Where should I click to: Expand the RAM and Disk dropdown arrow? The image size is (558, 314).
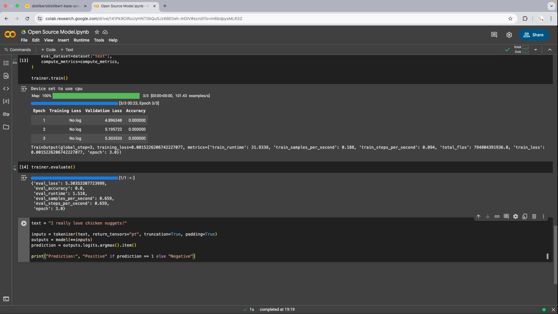click(536, 50)
